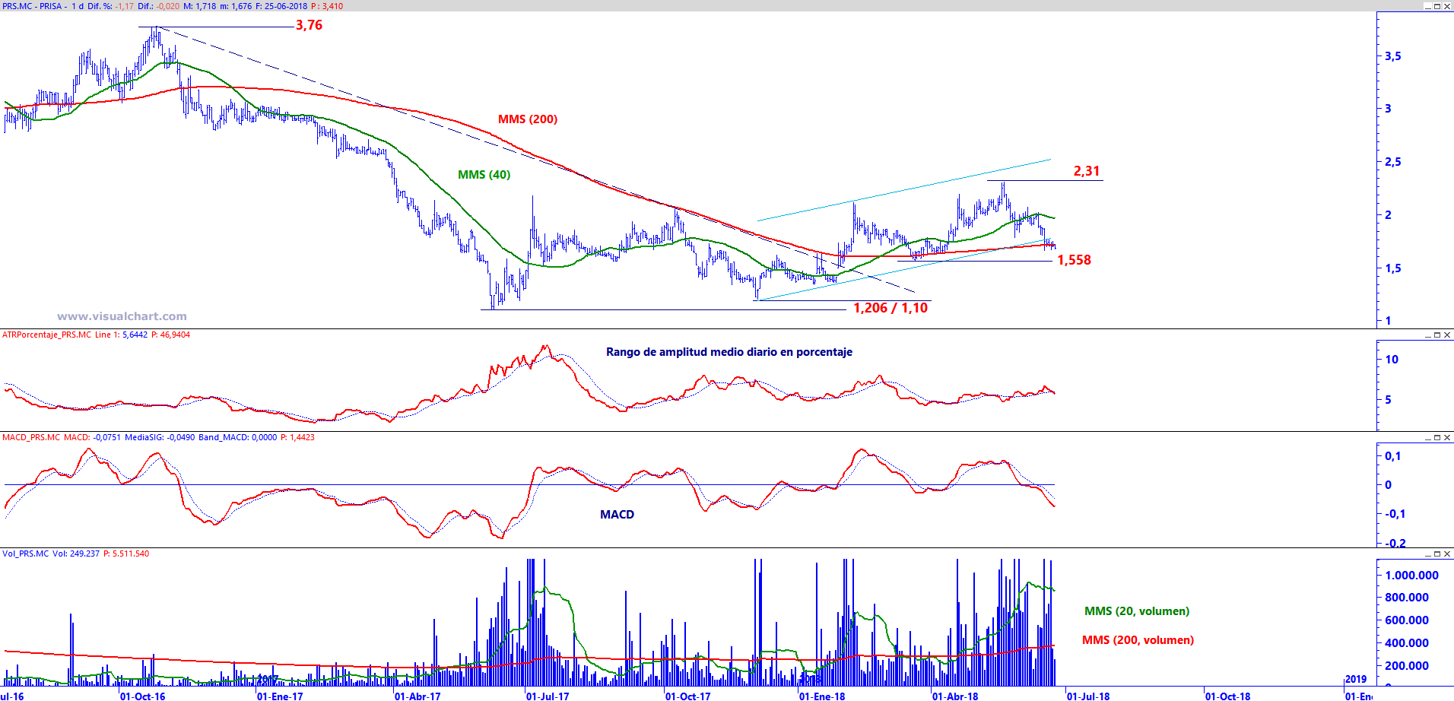
Task: Click the '800.000' volume axis label
Action: (1406, 598)
